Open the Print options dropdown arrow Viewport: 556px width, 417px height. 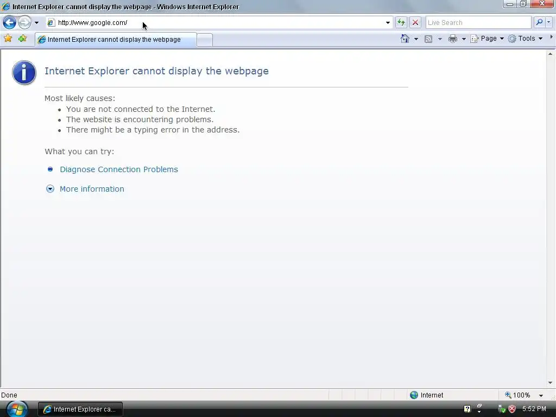tap(464, 39)
